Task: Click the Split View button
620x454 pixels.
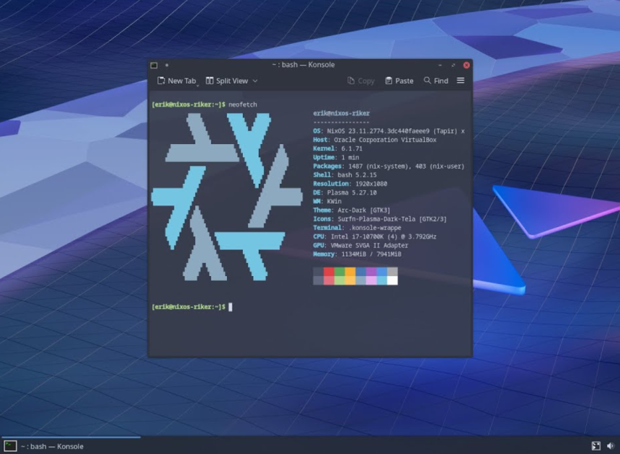Action: point(227,81)
